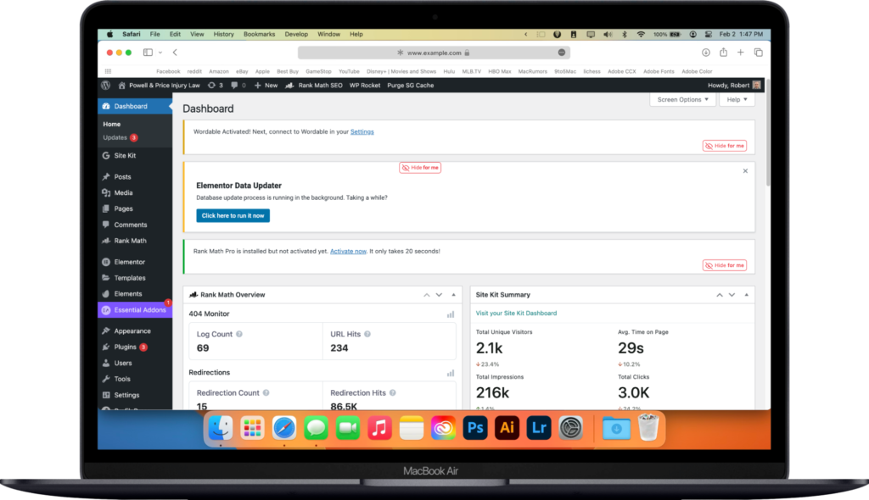Viewport: 869px width, 500px height.
Task: Open the Trash in the dock
Action: 648,427
